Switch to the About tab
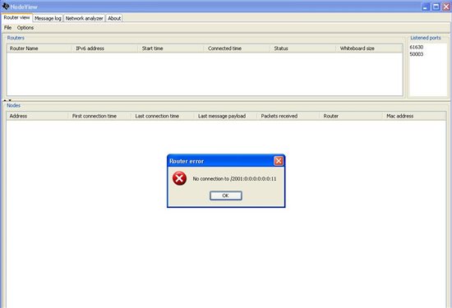This screenshot has height=308, width=452. point(114,18)
